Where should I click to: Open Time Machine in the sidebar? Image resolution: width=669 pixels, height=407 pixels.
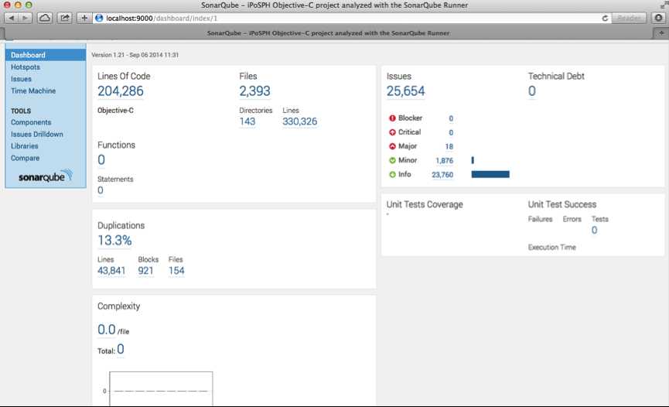(32, 91)
